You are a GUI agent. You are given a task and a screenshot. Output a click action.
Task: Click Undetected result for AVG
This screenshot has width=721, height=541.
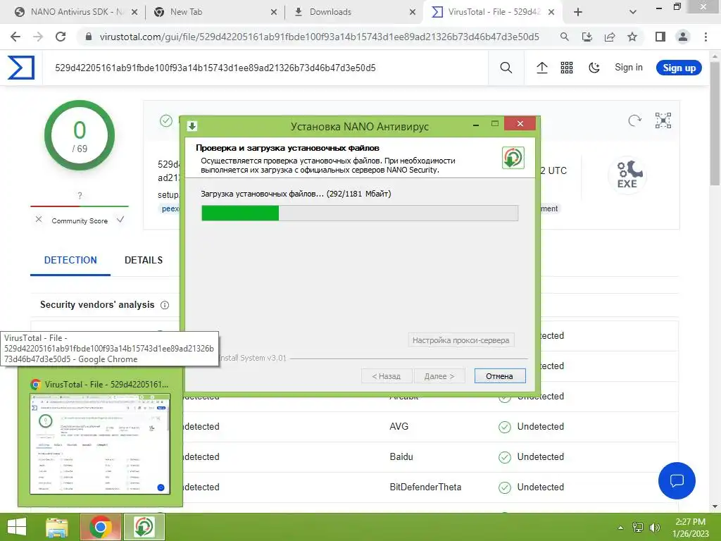click(x=540, y=426)
